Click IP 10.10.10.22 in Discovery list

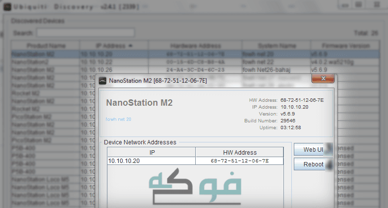coord(97,62)
